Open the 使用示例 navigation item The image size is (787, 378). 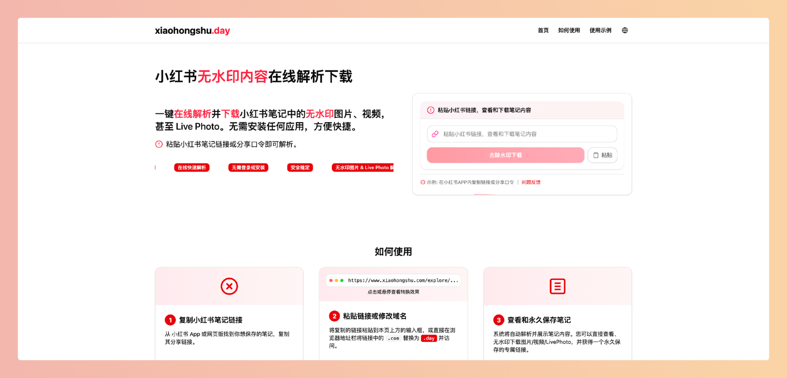pyautogui.click(x=600, y=30)
